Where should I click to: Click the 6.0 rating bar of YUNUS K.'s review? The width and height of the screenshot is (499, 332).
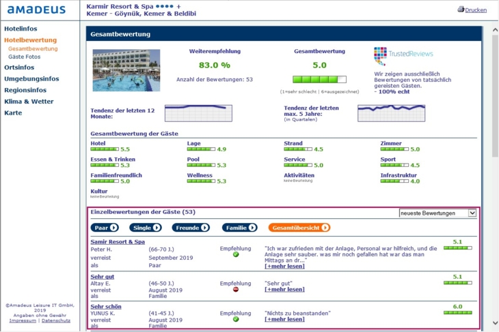(x=458, y=313)
